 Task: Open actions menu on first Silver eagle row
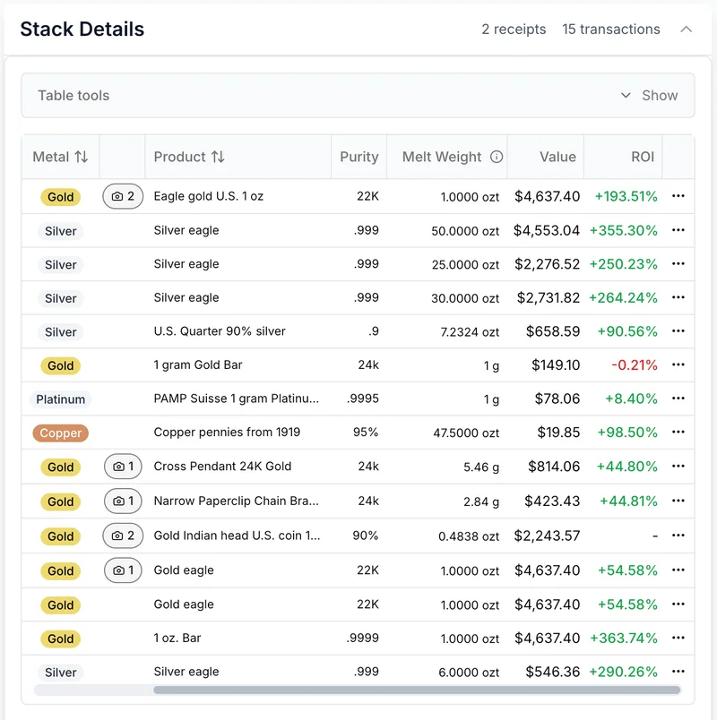[679, 230]
